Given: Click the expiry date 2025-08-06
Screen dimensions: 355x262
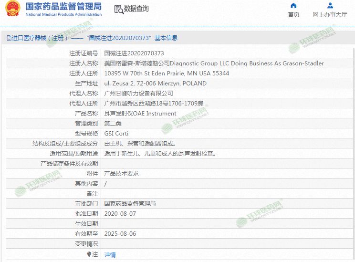Looking at the screenshot, I should [x=120, y=234].
